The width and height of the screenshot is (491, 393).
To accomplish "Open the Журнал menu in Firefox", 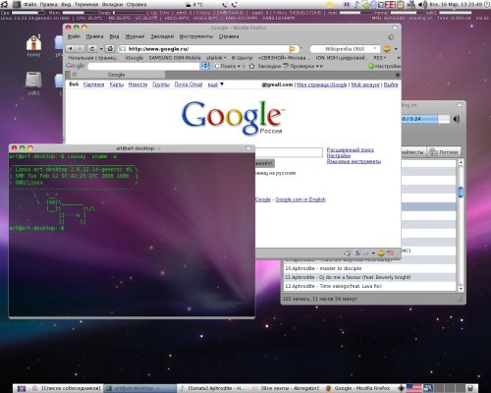I will tap(135, 36).
